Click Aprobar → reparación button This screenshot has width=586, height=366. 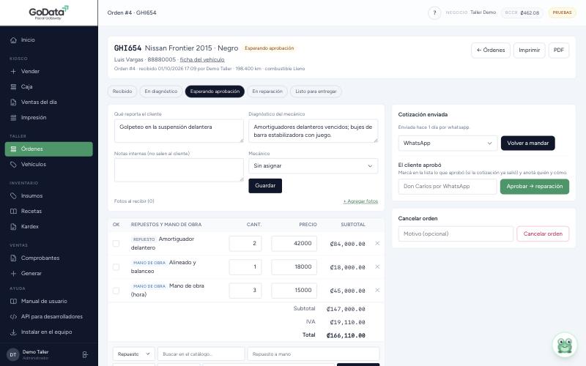[535, 187]
